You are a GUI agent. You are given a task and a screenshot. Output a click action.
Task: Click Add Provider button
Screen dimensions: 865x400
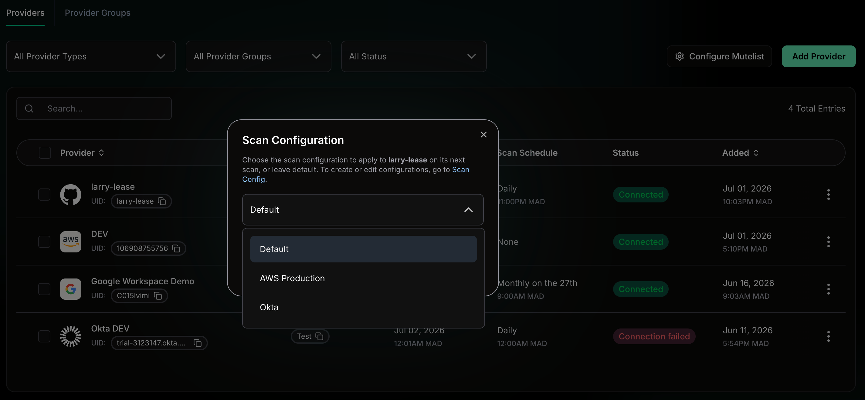(819, 56)
